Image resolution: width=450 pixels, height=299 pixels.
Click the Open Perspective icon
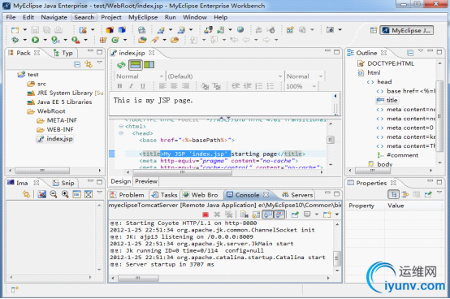tap(374, 30)
